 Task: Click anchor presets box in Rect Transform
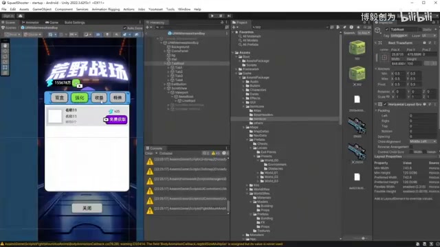pos(384,58)
